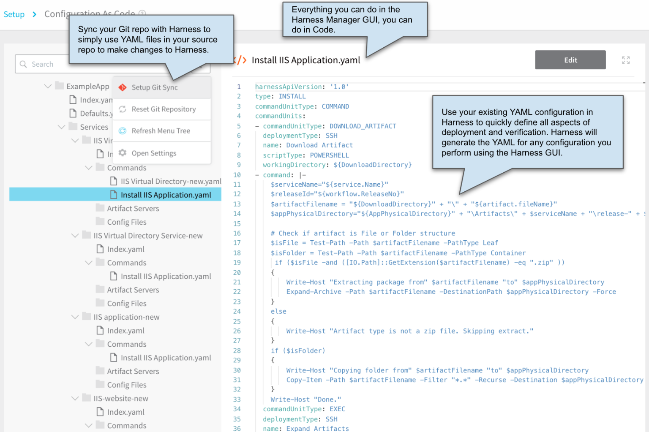Click the Setup Git Sync diamond icon

coord(123,87)
